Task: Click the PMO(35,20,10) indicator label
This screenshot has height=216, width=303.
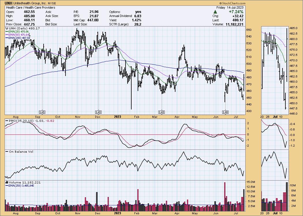Action: [30, 121]
